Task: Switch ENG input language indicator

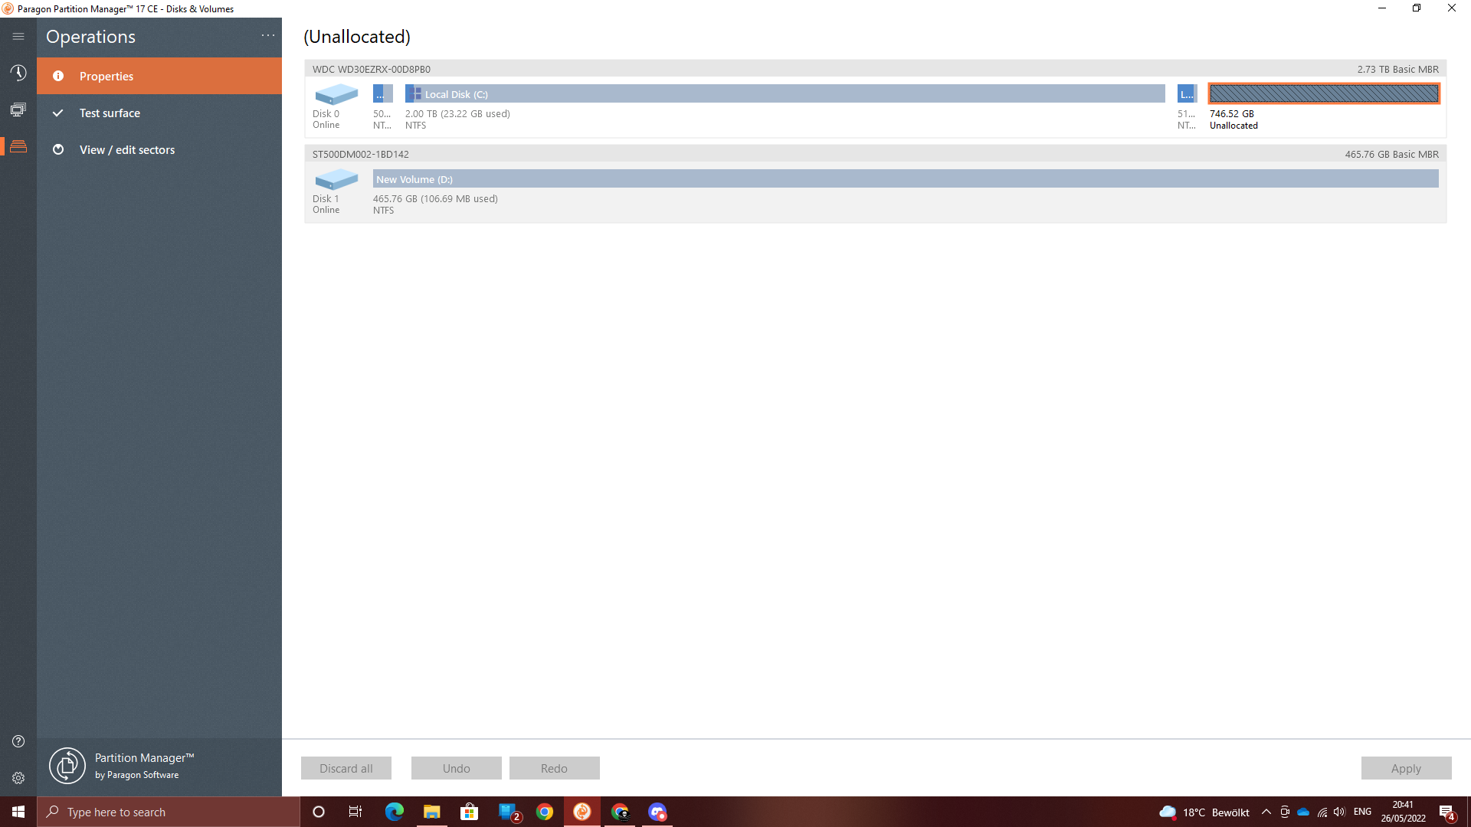Action: (x=1362, y=812)
